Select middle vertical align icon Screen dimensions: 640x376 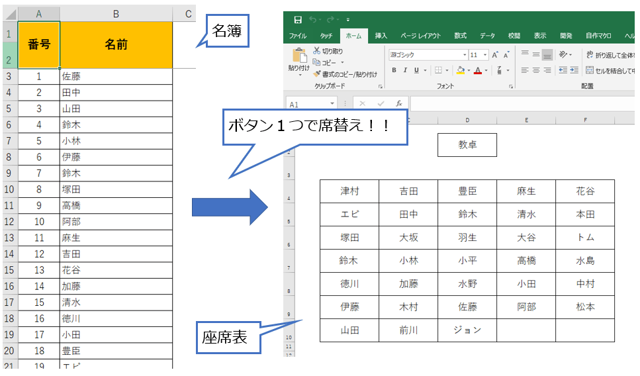(x=536, y=54)
